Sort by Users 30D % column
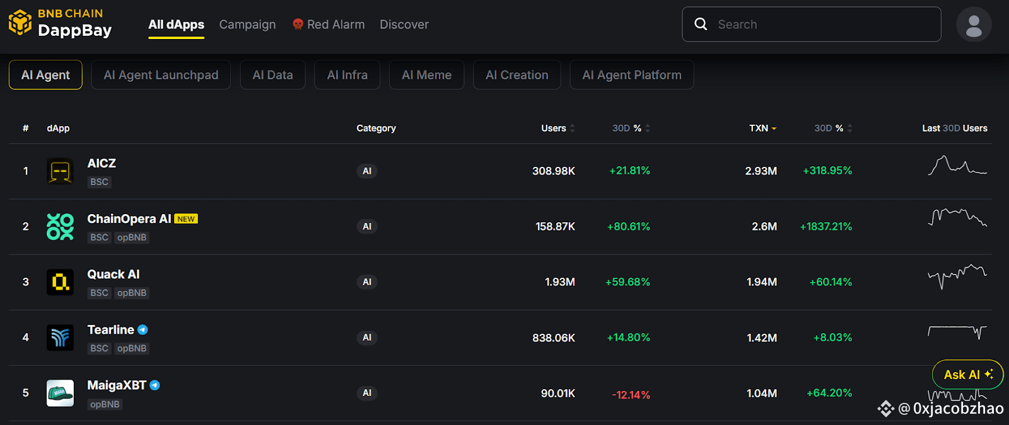The image size is (1009, 425). point(631,128)
